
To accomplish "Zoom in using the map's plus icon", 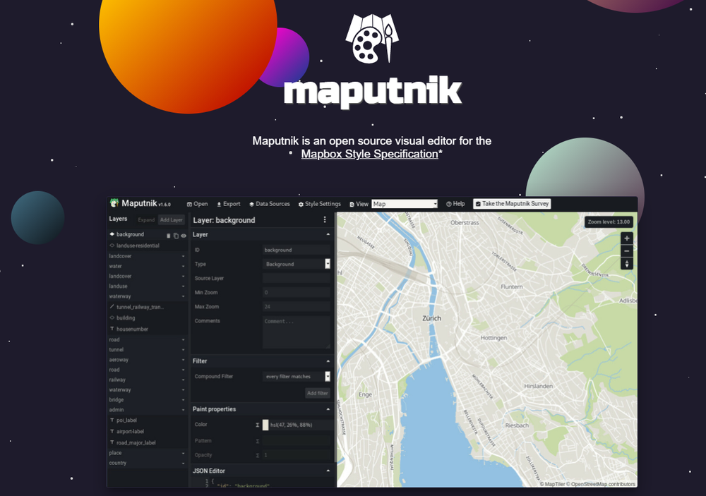I will (626, 238).
